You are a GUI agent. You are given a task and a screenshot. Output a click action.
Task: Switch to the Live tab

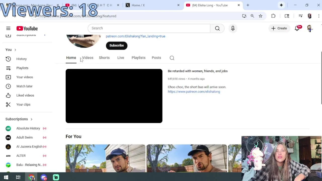point(121,58)
